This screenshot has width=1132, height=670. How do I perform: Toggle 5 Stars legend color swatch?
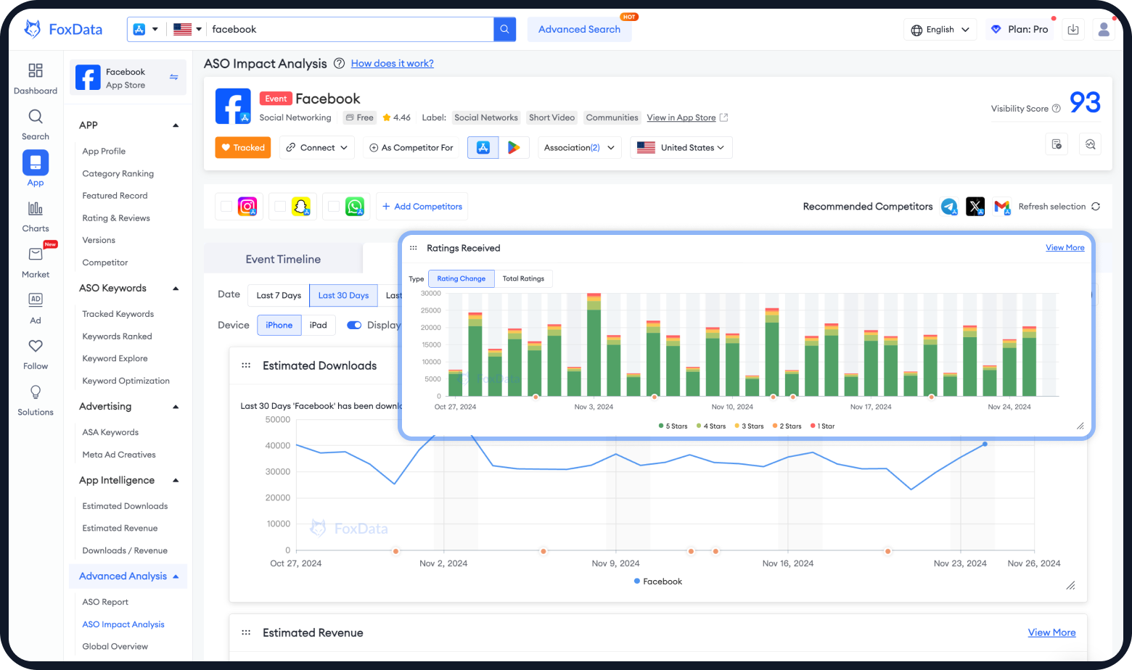pyautogui.click(x=661, y=426)
